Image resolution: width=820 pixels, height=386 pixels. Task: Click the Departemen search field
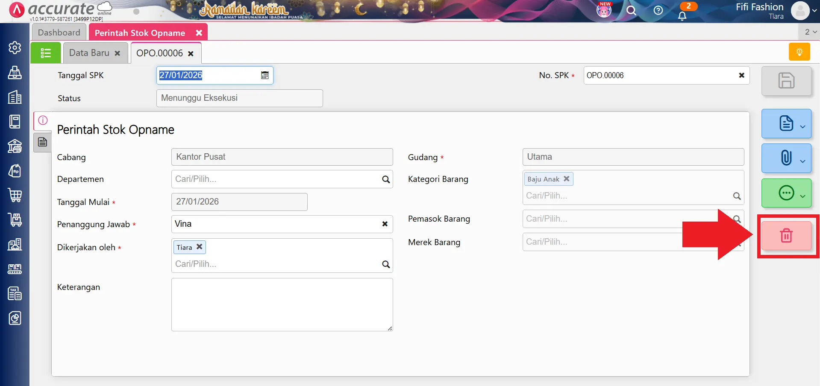[x=276, y=179]
